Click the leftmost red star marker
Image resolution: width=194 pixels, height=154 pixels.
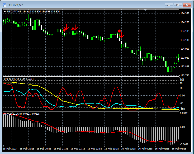click(64, 30)
